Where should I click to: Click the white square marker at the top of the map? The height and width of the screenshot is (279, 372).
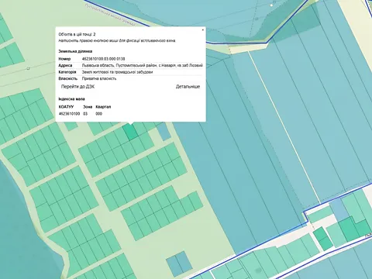pyautogui.click(x=271, y=5)
